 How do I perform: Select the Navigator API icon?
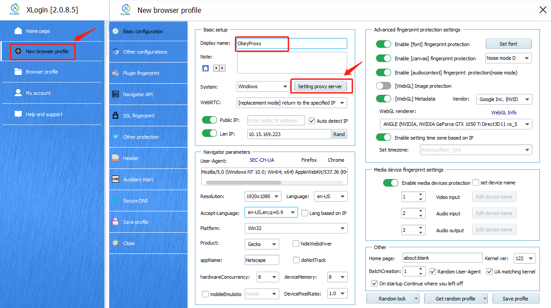coord(115,94)
